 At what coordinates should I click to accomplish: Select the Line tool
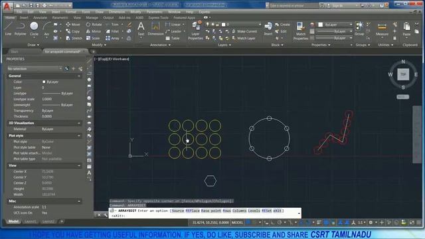coord(8,29)
